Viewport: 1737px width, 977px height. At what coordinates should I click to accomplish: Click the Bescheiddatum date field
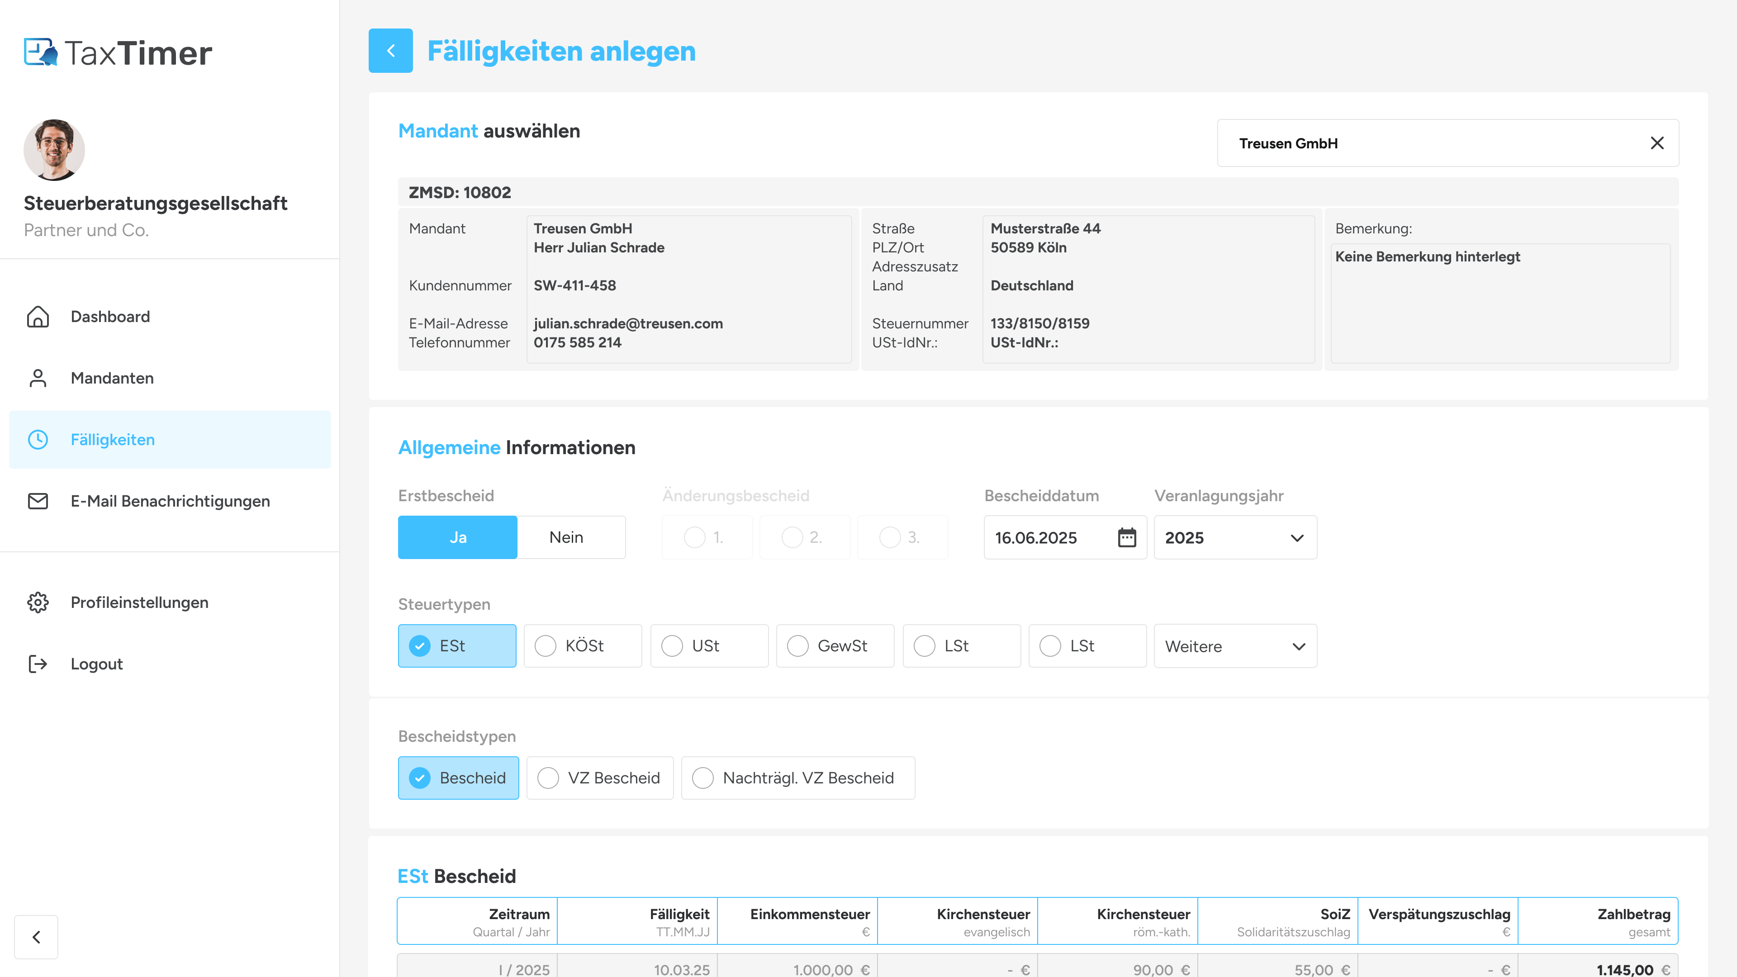[x=1065, y=537]
